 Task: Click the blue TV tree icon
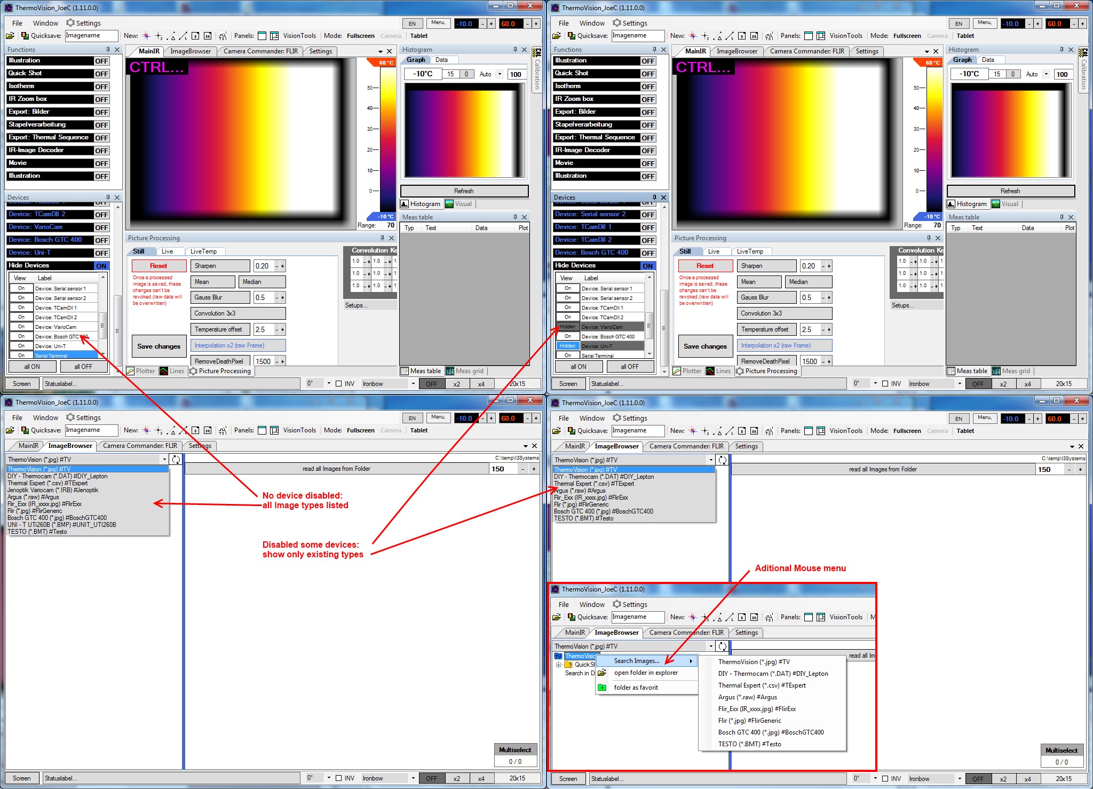pyautogui.click(x=558, y=656)
